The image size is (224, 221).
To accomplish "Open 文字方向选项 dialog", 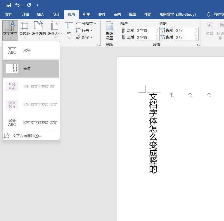I will 27,136.
